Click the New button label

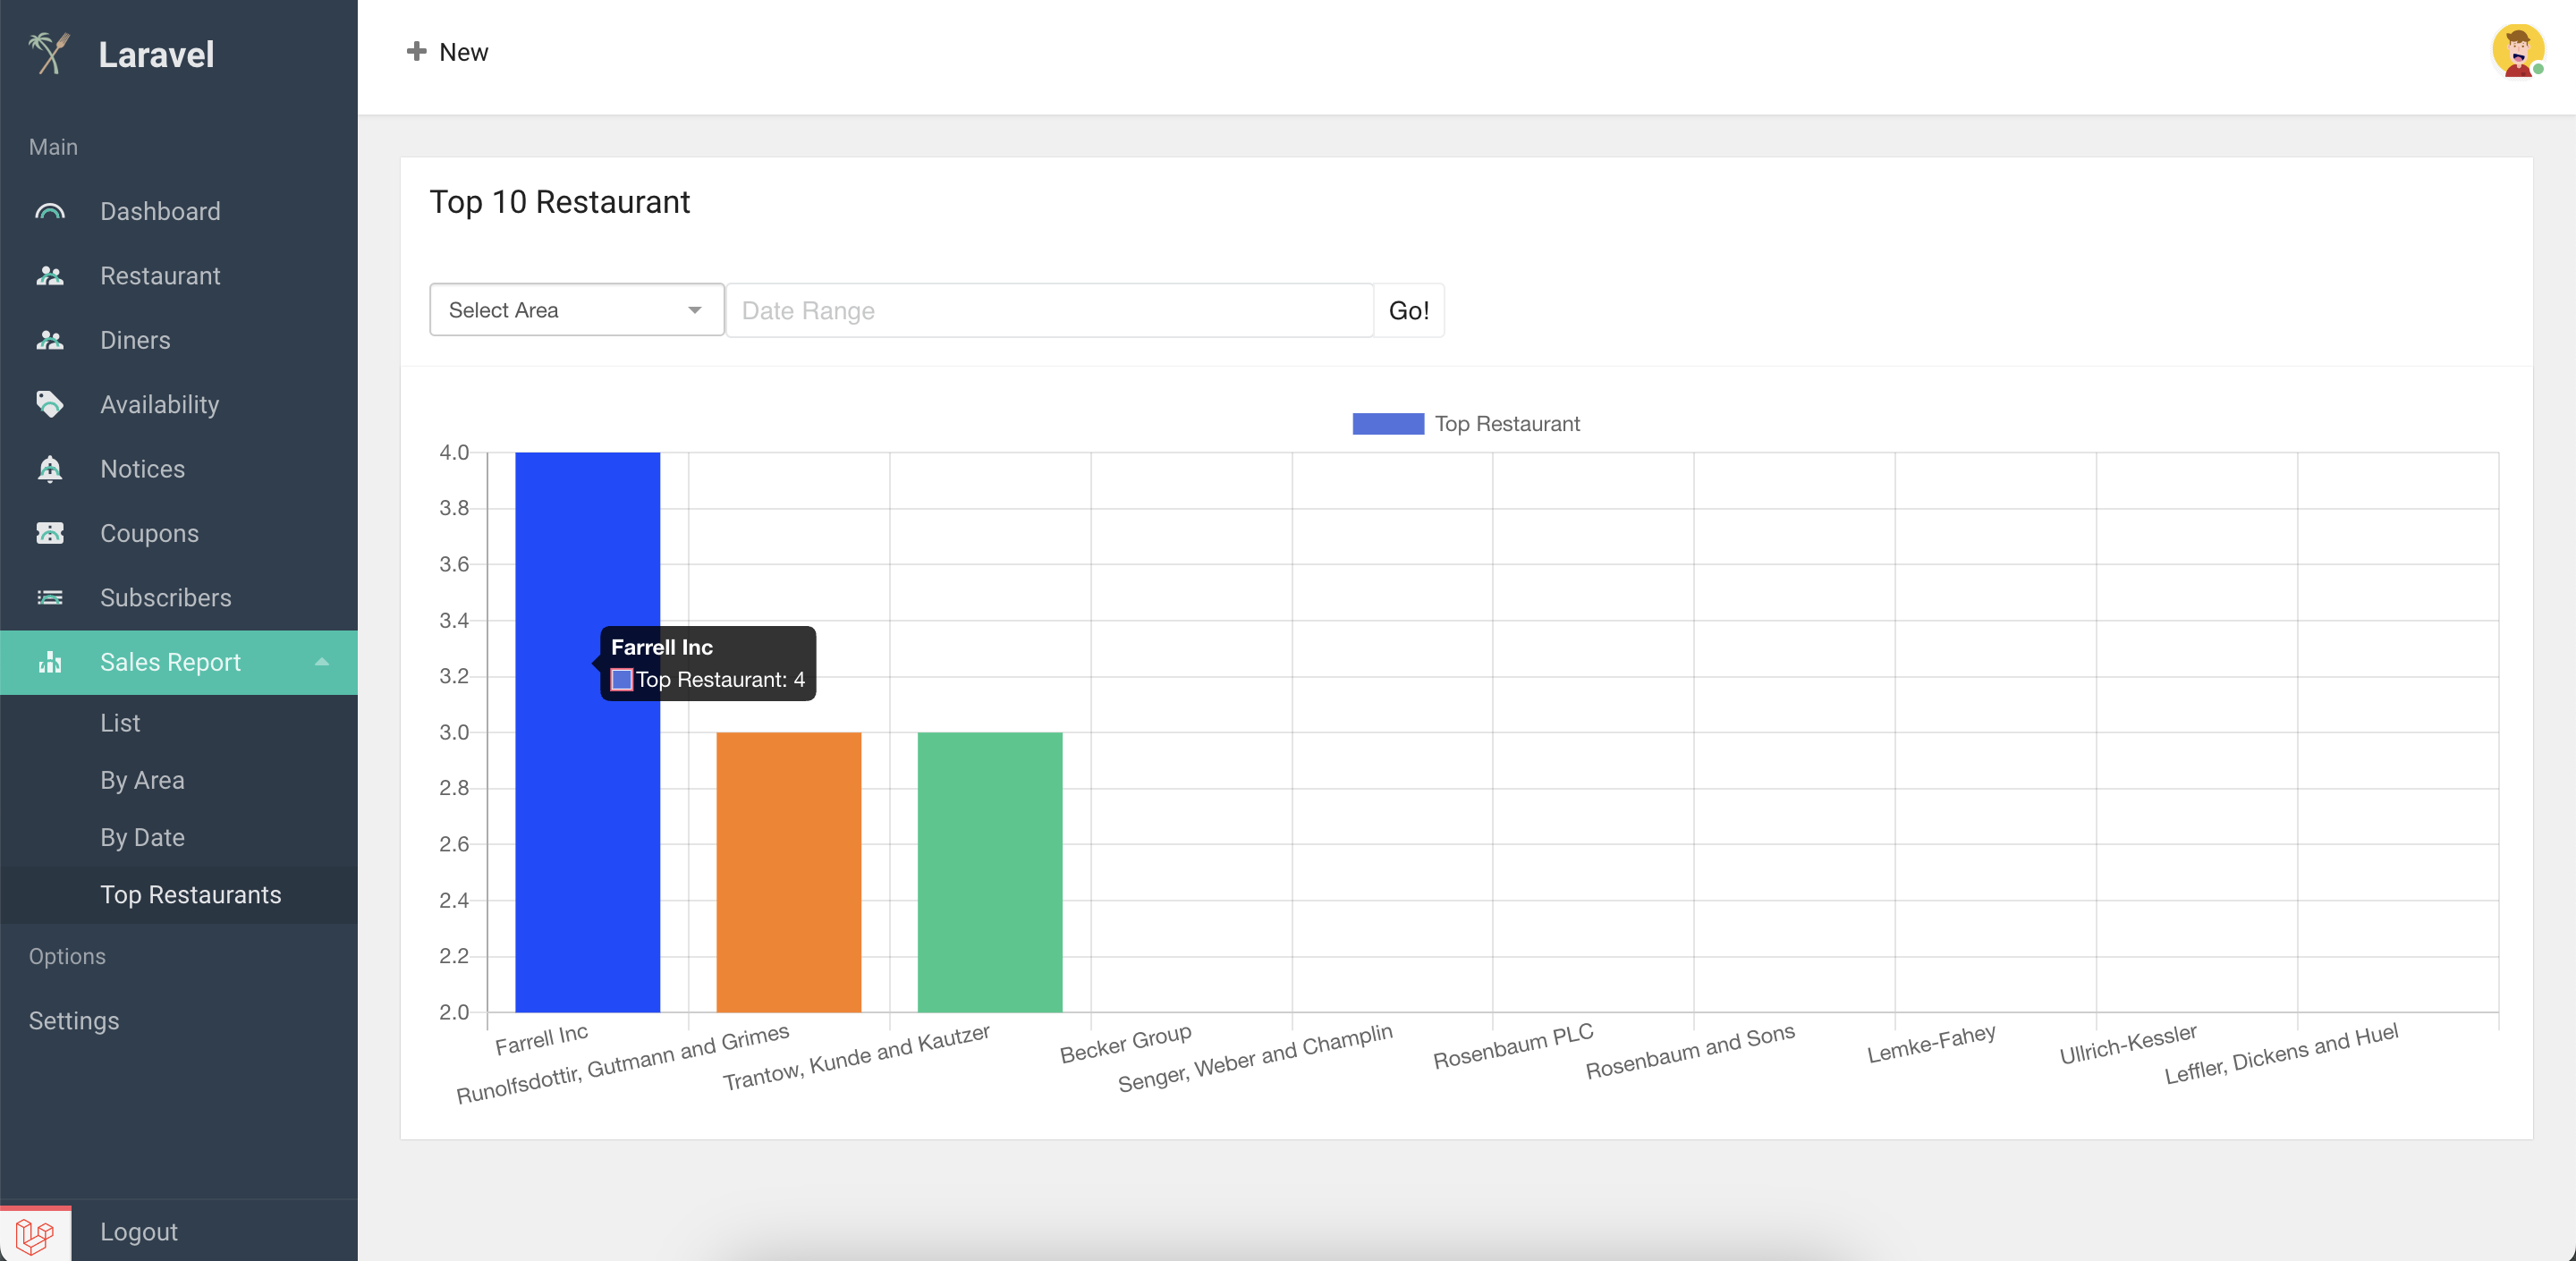[x=464, y=52]
